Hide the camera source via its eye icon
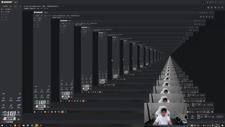This screenshot has width=225, height=127. coord(2,9)
